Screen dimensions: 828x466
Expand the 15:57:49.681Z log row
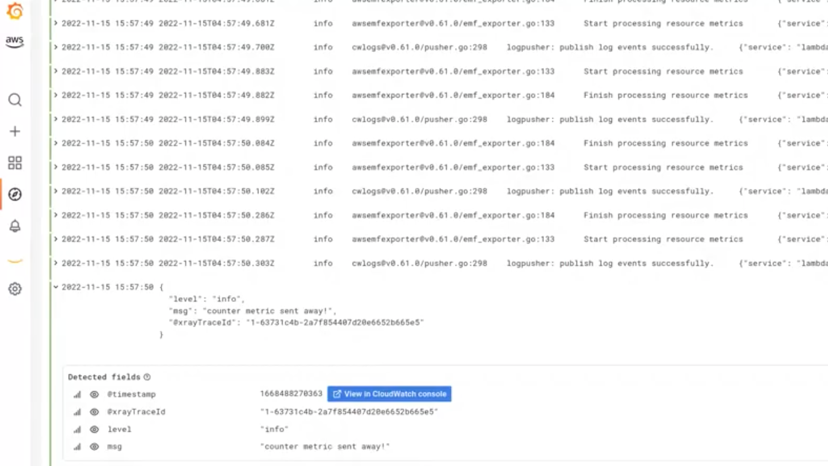55,23
